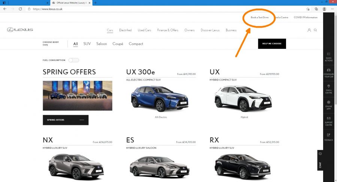Click the Lexus logo
This screenshot has height=182, width=337.
pyautogui.click(x=20, y=29)
